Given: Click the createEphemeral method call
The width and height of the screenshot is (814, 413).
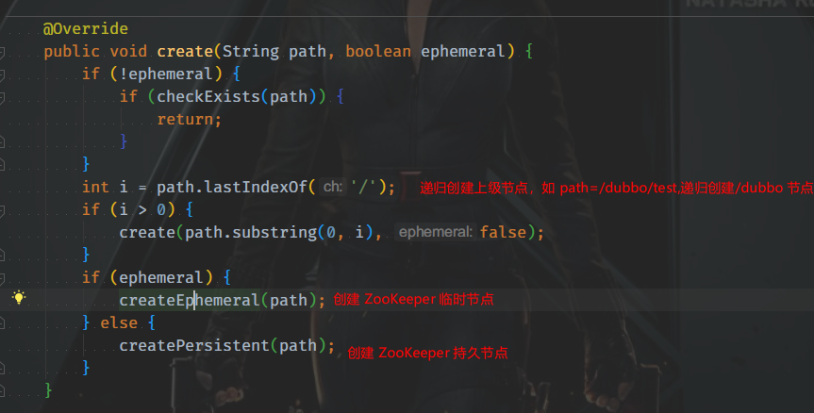Looking at the screenshot, I should click(190, 300).
